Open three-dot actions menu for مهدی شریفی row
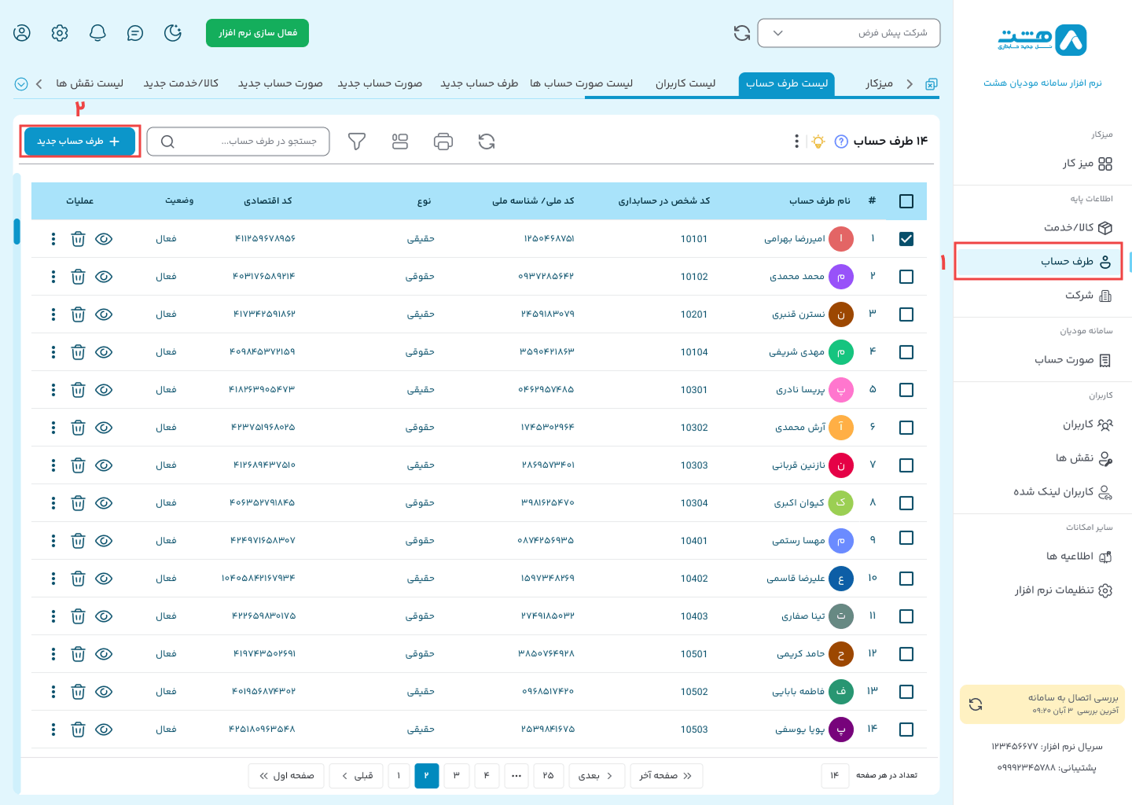Screen dimensions: 1132x805 click(53, 352)
